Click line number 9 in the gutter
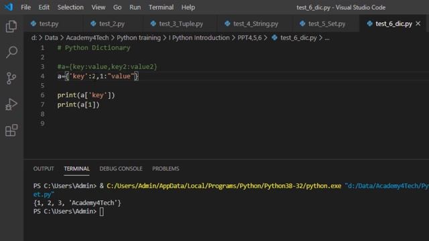This screenshot has height=241, width=429. [42, 123]
